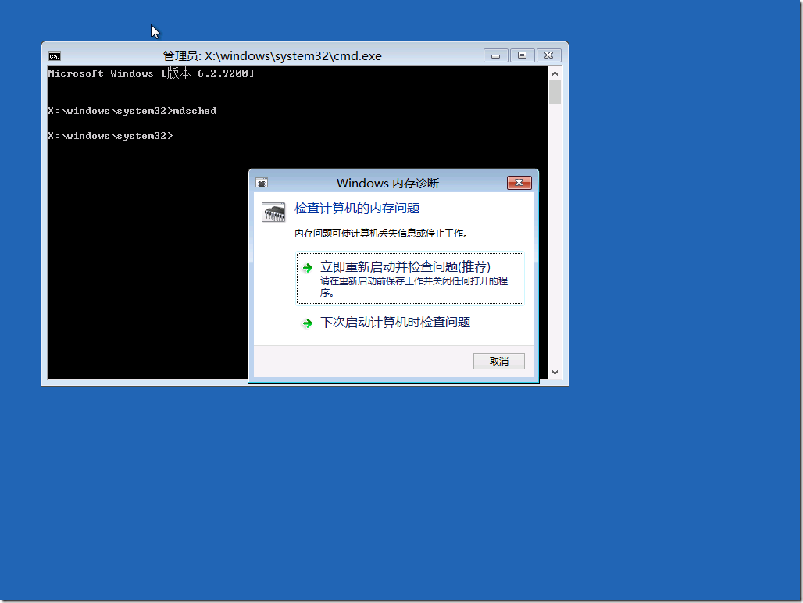This screenshot has height=603, width=803.
Task: Click the console scrollbar up arrow
Action: [x=555, y=73]
